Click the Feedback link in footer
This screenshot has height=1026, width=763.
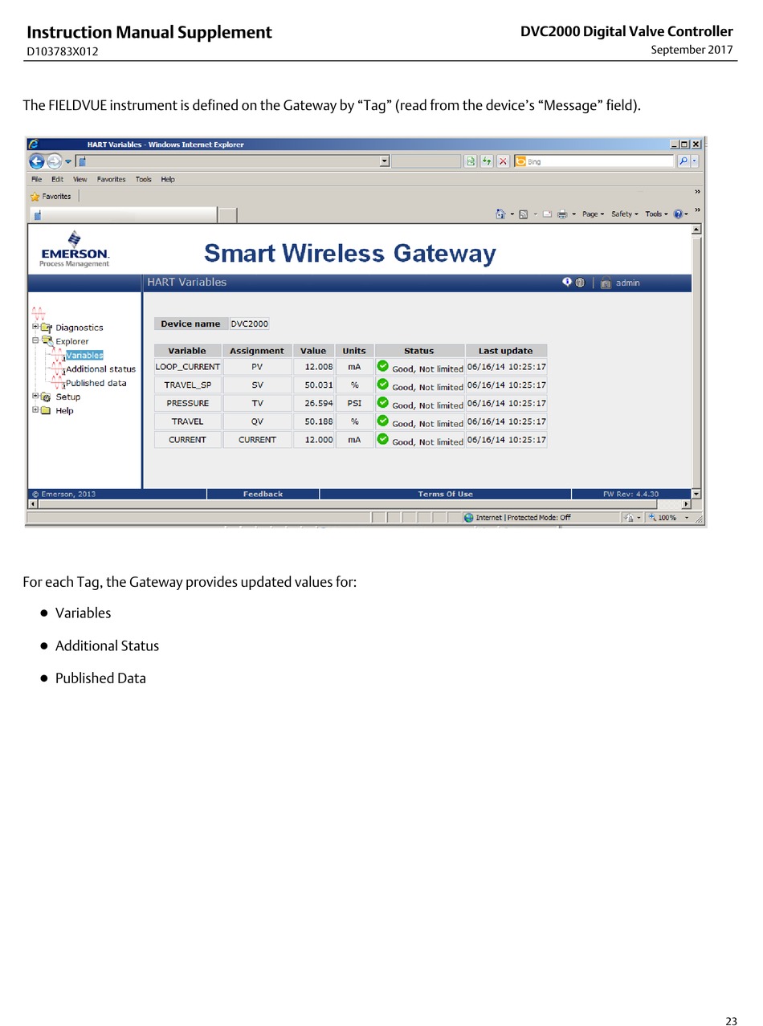(263, 495)
